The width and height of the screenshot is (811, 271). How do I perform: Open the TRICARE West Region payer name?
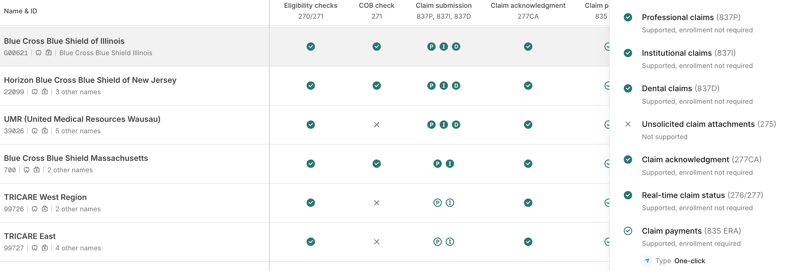tap(45, 197)
